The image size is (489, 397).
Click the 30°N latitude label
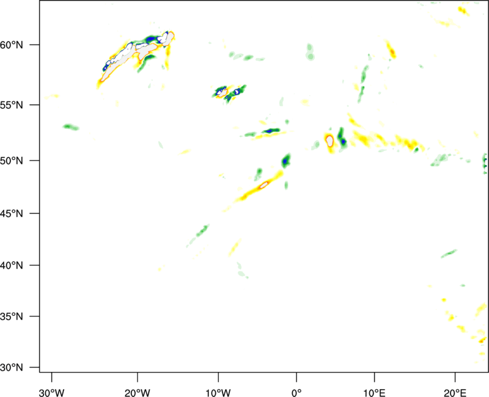[12, 368]
